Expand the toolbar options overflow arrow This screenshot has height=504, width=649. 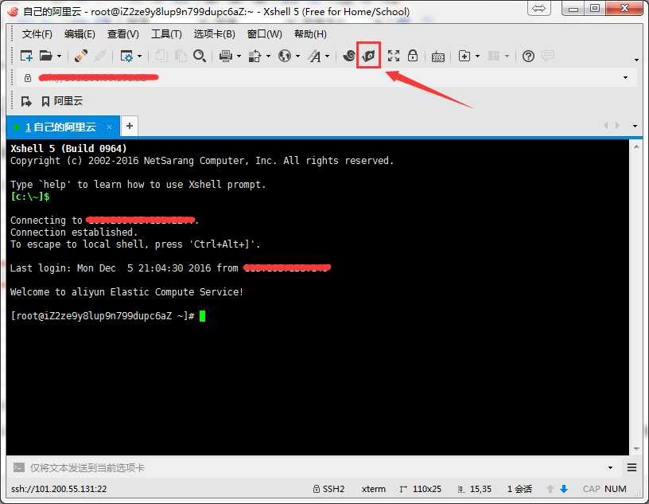click(x=636, y=60)
